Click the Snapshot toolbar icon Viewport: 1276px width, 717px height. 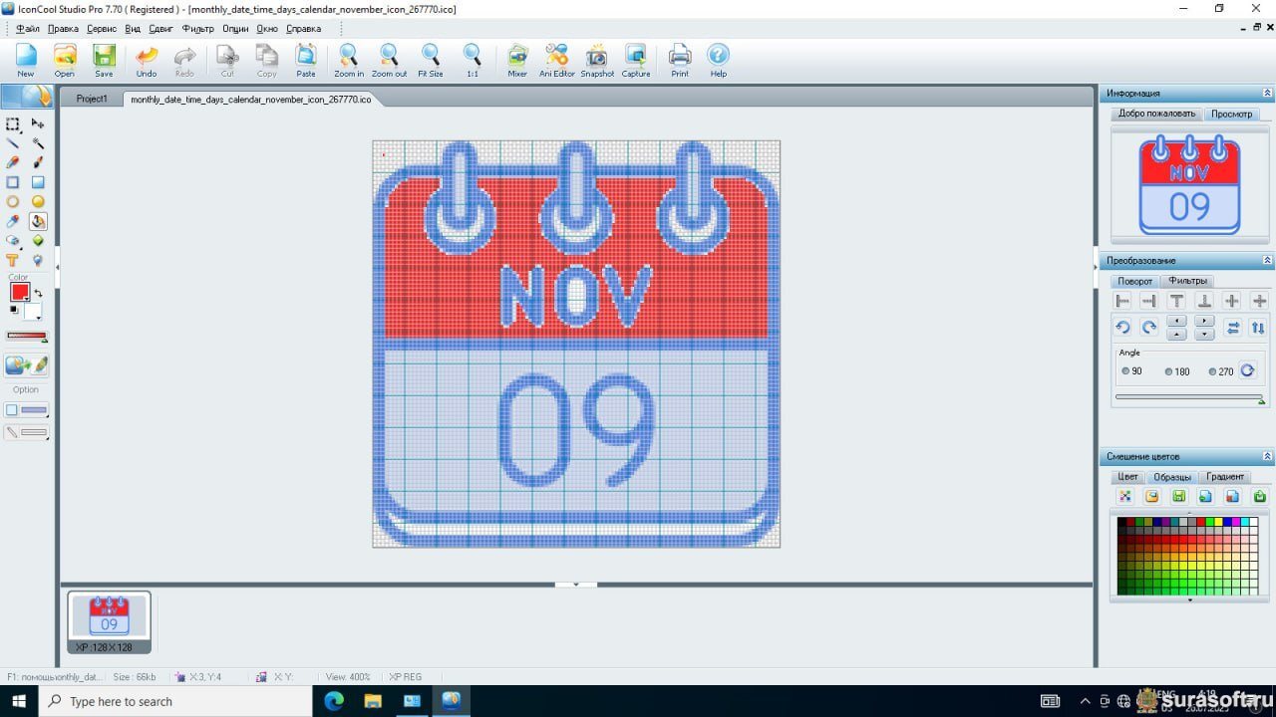(x=597, y=60)
